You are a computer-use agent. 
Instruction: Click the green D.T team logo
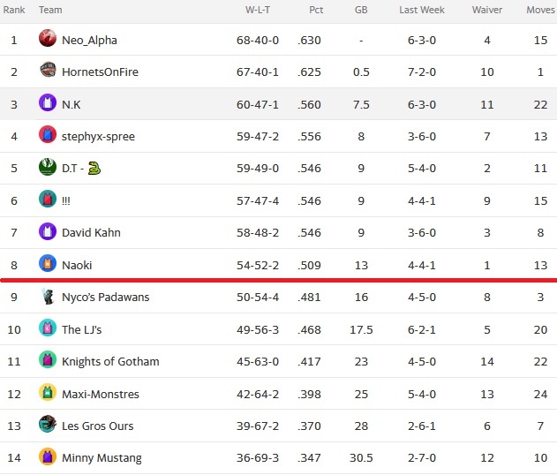point(48,167)
